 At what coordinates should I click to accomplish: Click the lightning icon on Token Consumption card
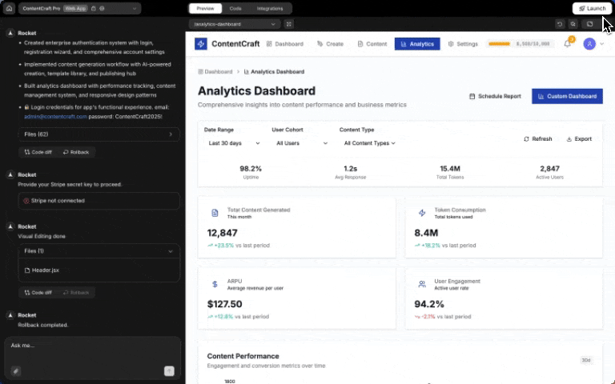(422, 213)
